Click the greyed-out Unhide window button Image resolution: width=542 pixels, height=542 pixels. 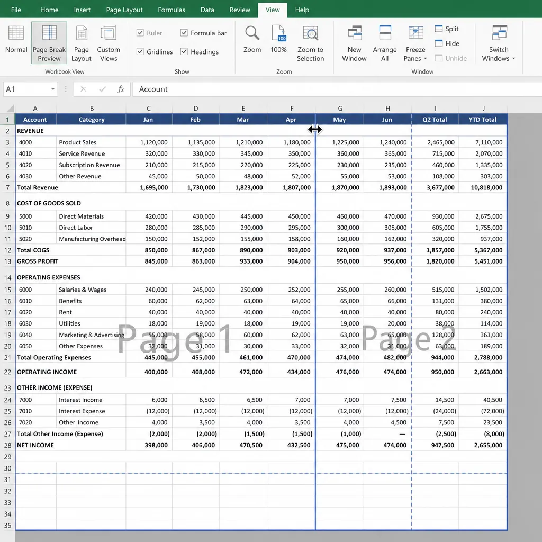(x=451, y=58)
